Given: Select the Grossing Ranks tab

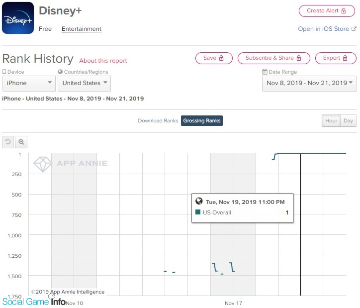Looking at the screenshot, I should tap(202, 120).
